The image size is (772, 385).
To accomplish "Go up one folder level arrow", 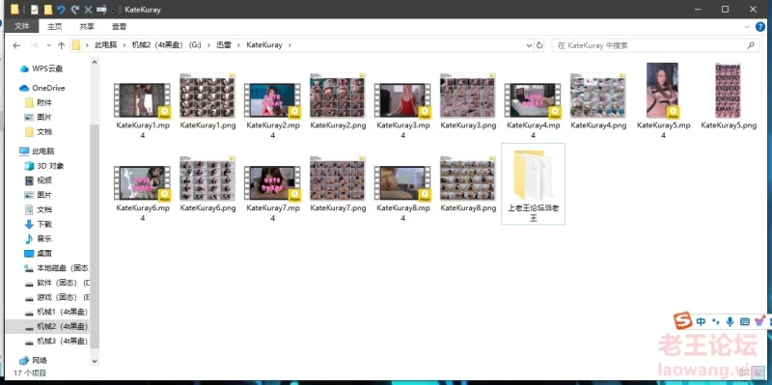I will [x=62, y=45].
